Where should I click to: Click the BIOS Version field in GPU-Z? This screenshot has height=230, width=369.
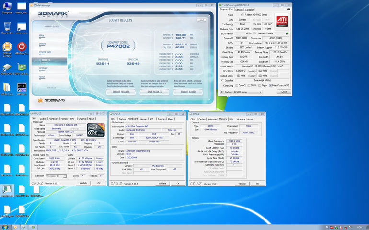click(x=260, y=33)
